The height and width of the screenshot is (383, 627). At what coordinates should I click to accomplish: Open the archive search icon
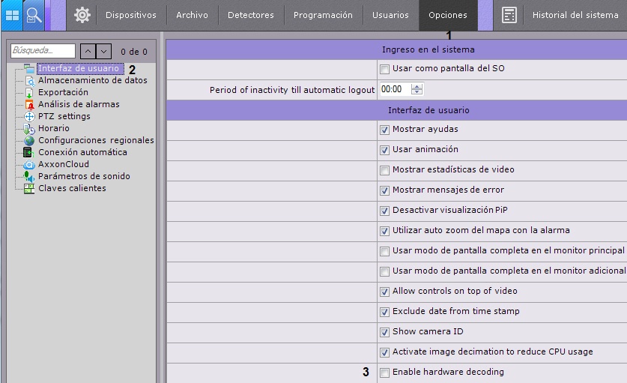coord(34,15)
